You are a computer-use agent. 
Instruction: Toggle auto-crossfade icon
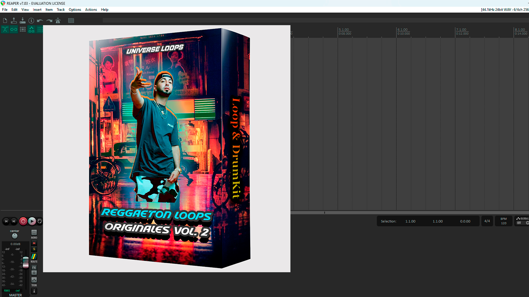(x=5, y=29)
